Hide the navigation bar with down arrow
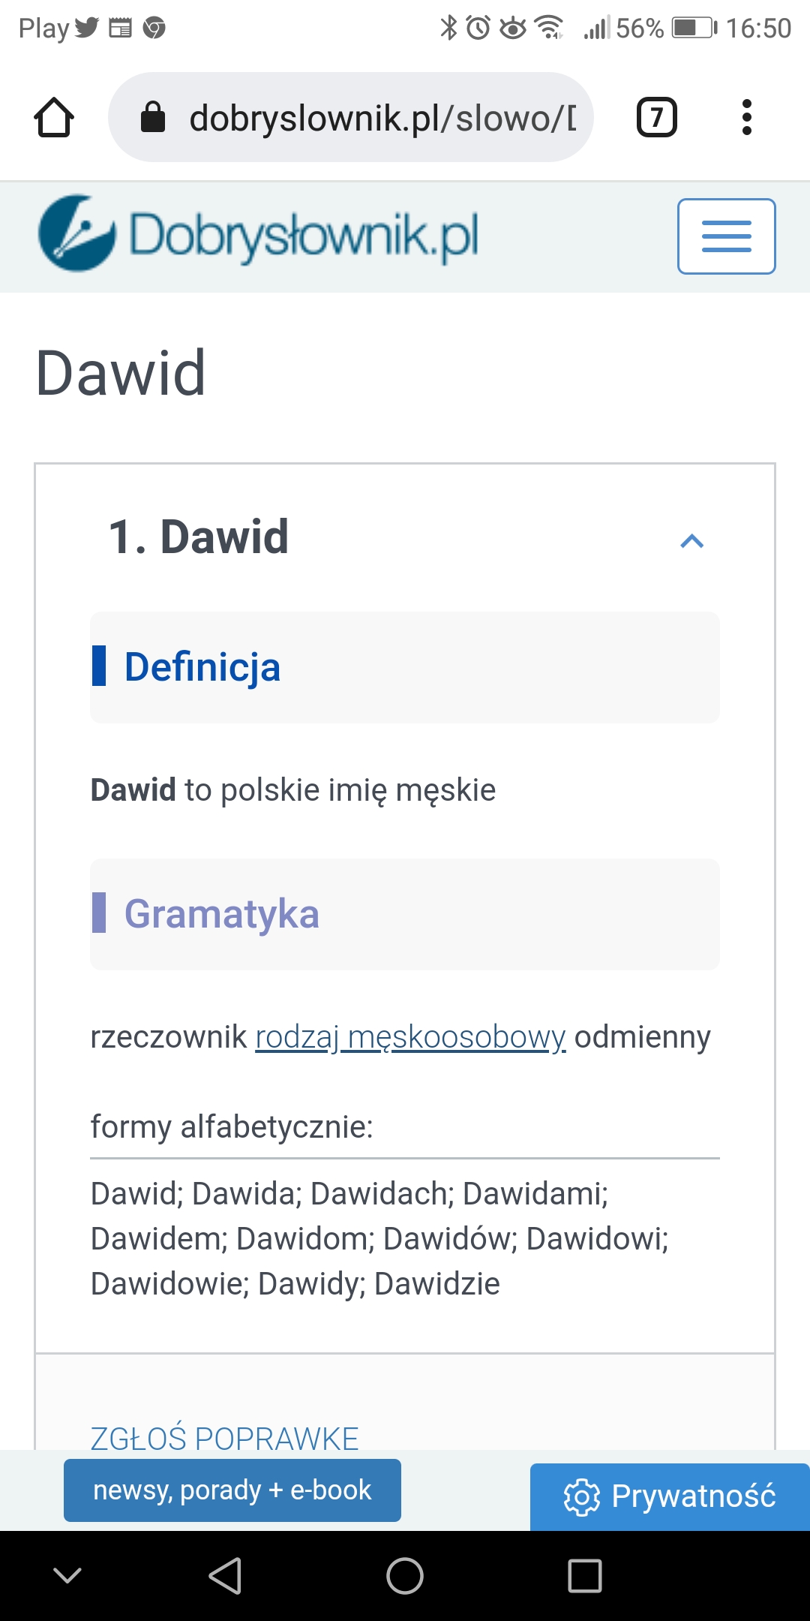The width and height of the screenshot is (810, 1621). (x=67, y=1575)
